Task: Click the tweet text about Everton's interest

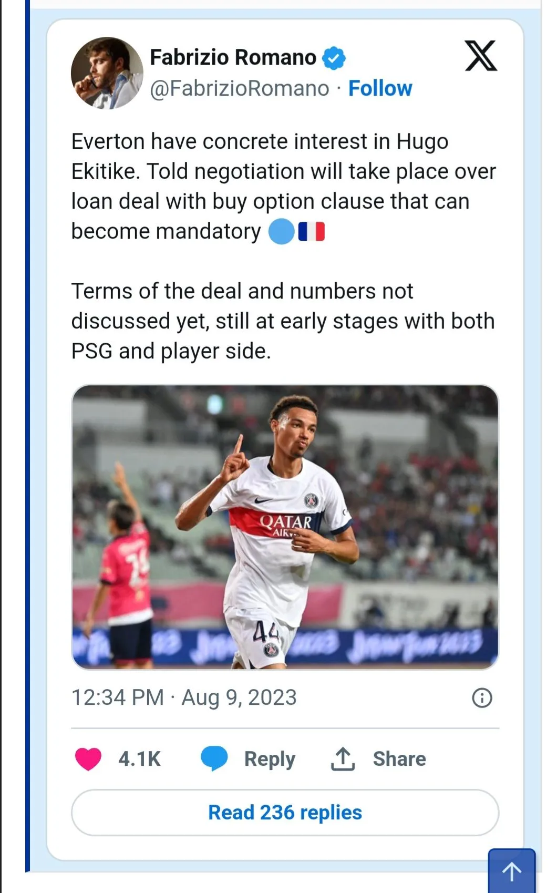Action: point(284,187)
